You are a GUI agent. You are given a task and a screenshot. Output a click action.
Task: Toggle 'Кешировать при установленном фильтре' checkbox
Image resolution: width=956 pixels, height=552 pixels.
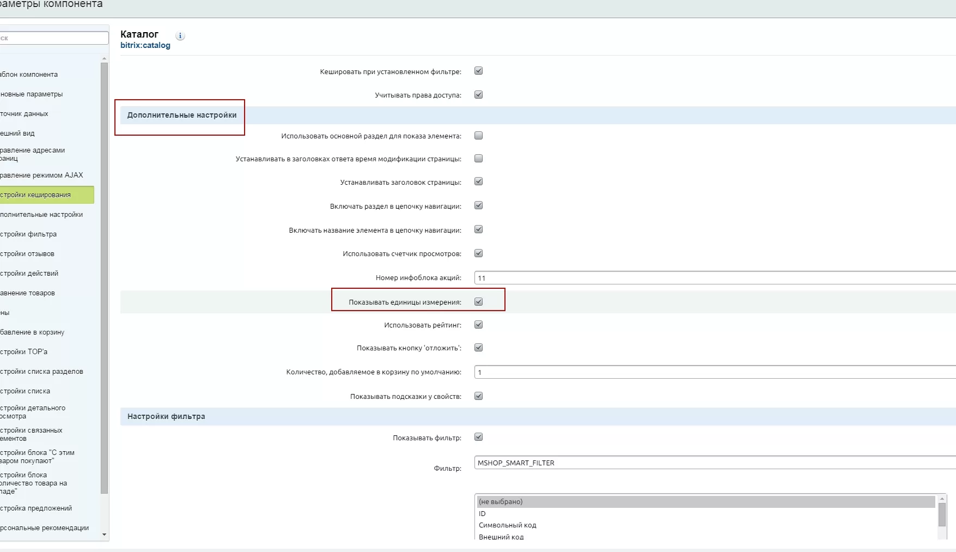479,71
